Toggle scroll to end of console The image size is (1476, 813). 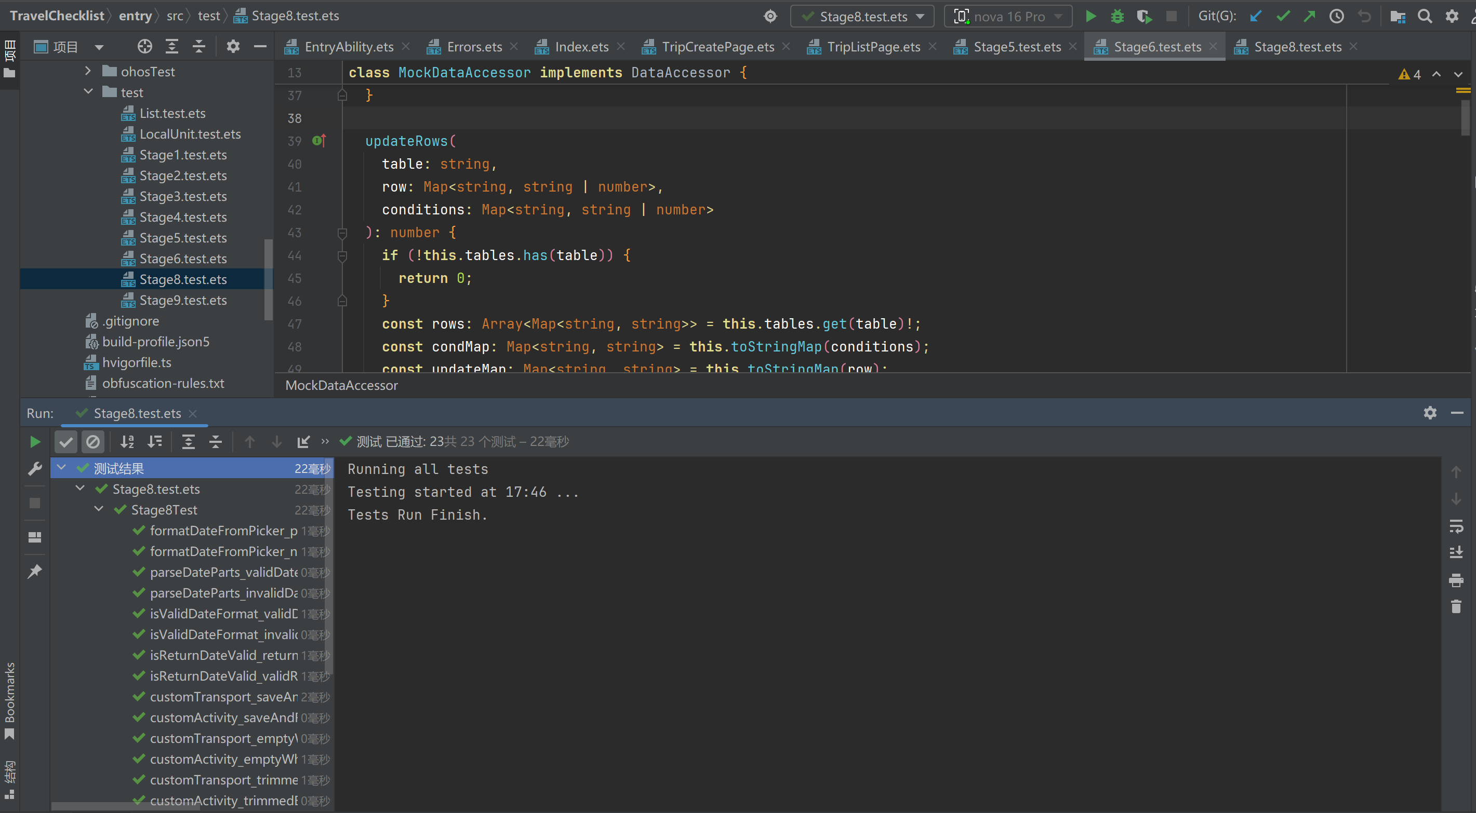coord(1456,552)
